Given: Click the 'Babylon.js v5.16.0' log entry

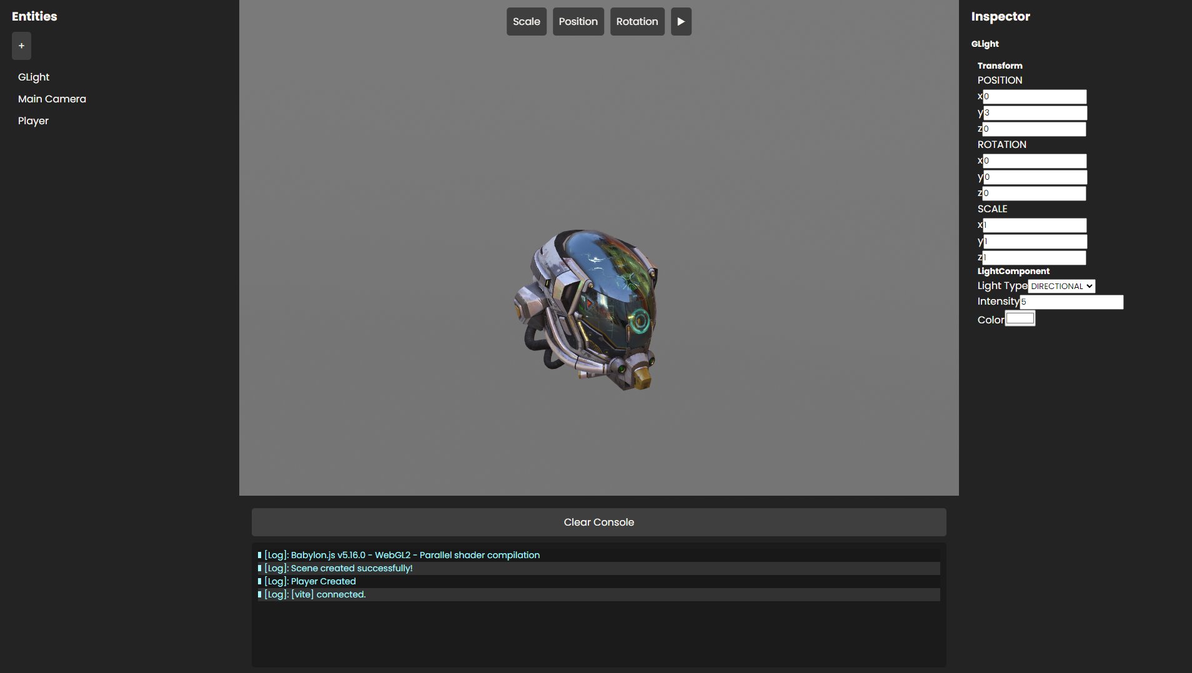Looking at the screenshot, I should (x=598, y=555).
